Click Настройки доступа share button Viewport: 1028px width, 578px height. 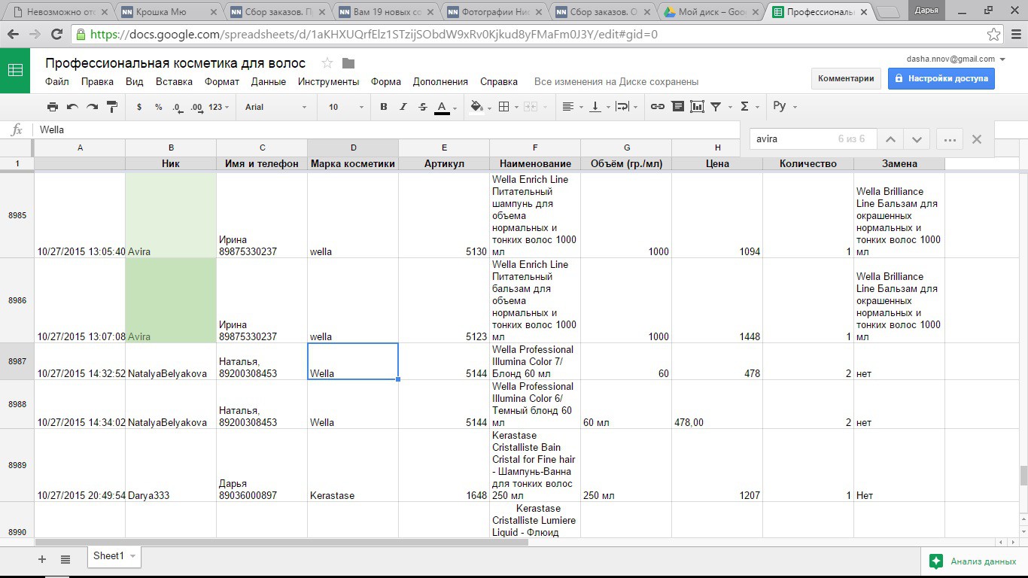[941, 78]
